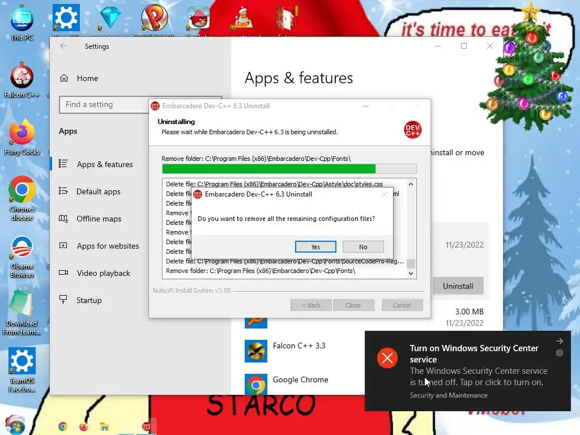Click red X icon in security notification
Viewport: 580px width, 435px height.
pyautogui.click(x=387, y=358)
